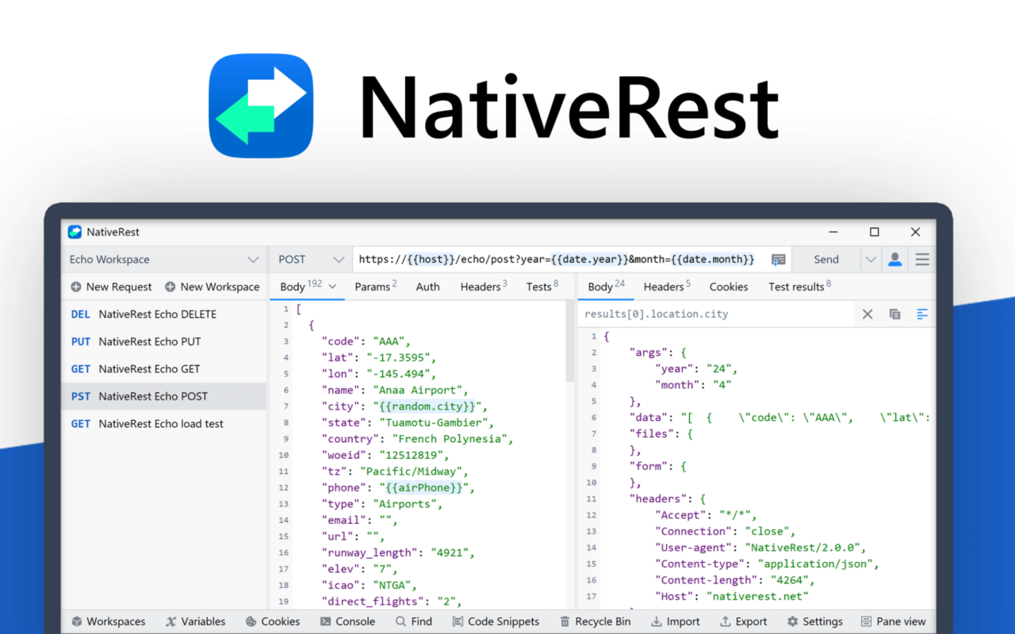The image size is (1015, 634).
Task: Expand the request Body type chevron
Action: tap(332, 287)
